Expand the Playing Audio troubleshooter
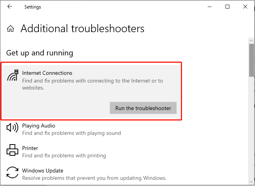 91,129
